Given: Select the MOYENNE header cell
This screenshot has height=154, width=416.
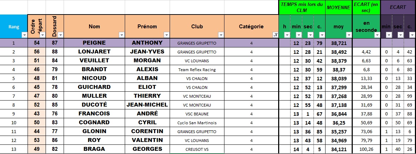Looking at the screenshot, I should point(338,7).
